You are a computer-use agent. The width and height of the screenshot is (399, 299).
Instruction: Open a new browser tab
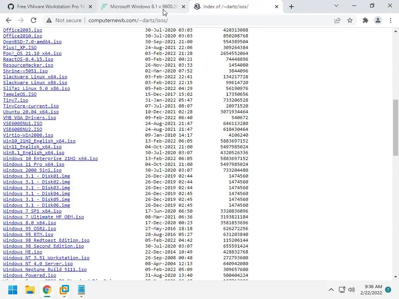pos(291,7)
